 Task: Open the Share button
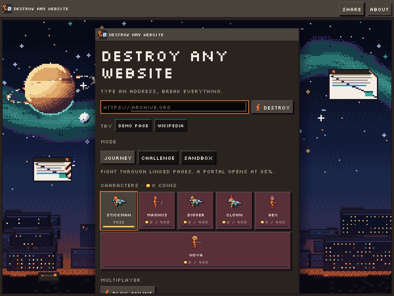[352, 9]
